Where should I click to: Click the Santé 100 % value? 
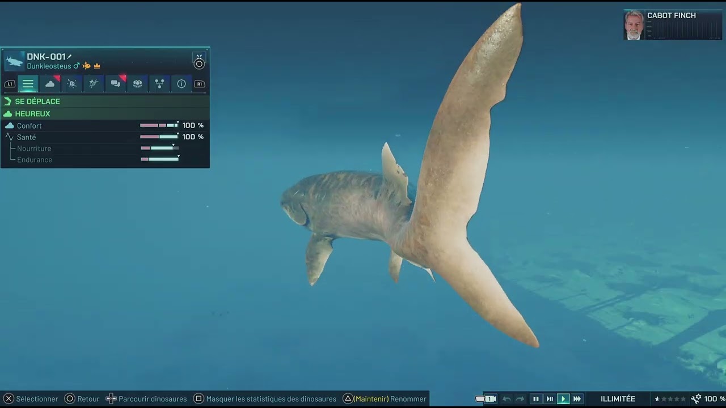coord(193,137)
